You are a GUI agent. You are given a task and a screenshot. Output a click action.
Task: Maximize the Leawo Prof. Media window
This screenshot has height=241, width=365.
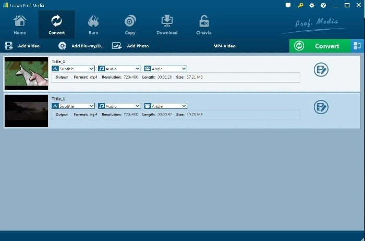click(347, 5)
